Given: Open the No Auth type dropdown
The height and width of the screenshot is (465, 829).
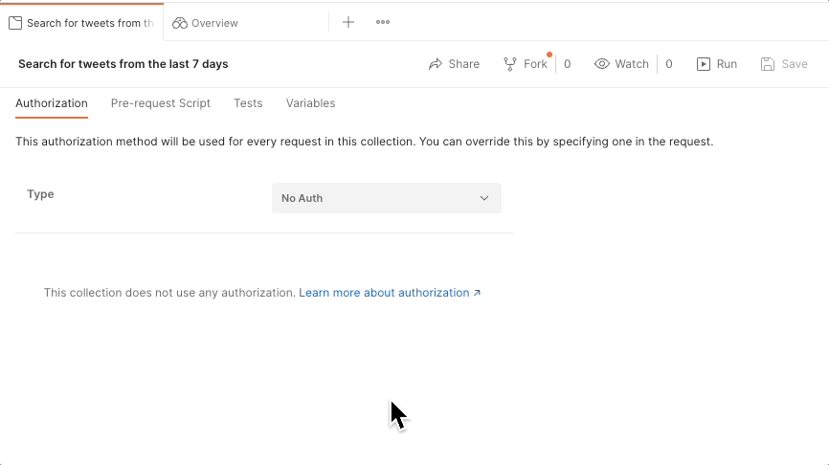Looking at the screenshot, I should coord(387,198).
